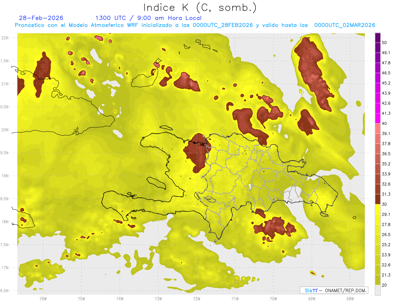The image size is (393, 303).
Task: Click the "17N" latitude label
Action: coord(5,268)
